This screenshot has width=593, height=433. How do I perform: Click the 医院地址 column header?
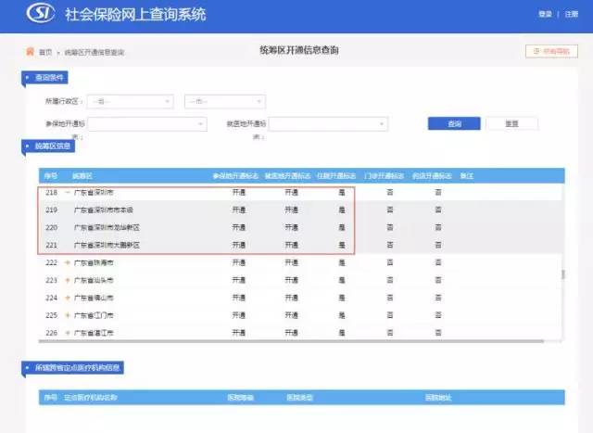pos(438,398)
